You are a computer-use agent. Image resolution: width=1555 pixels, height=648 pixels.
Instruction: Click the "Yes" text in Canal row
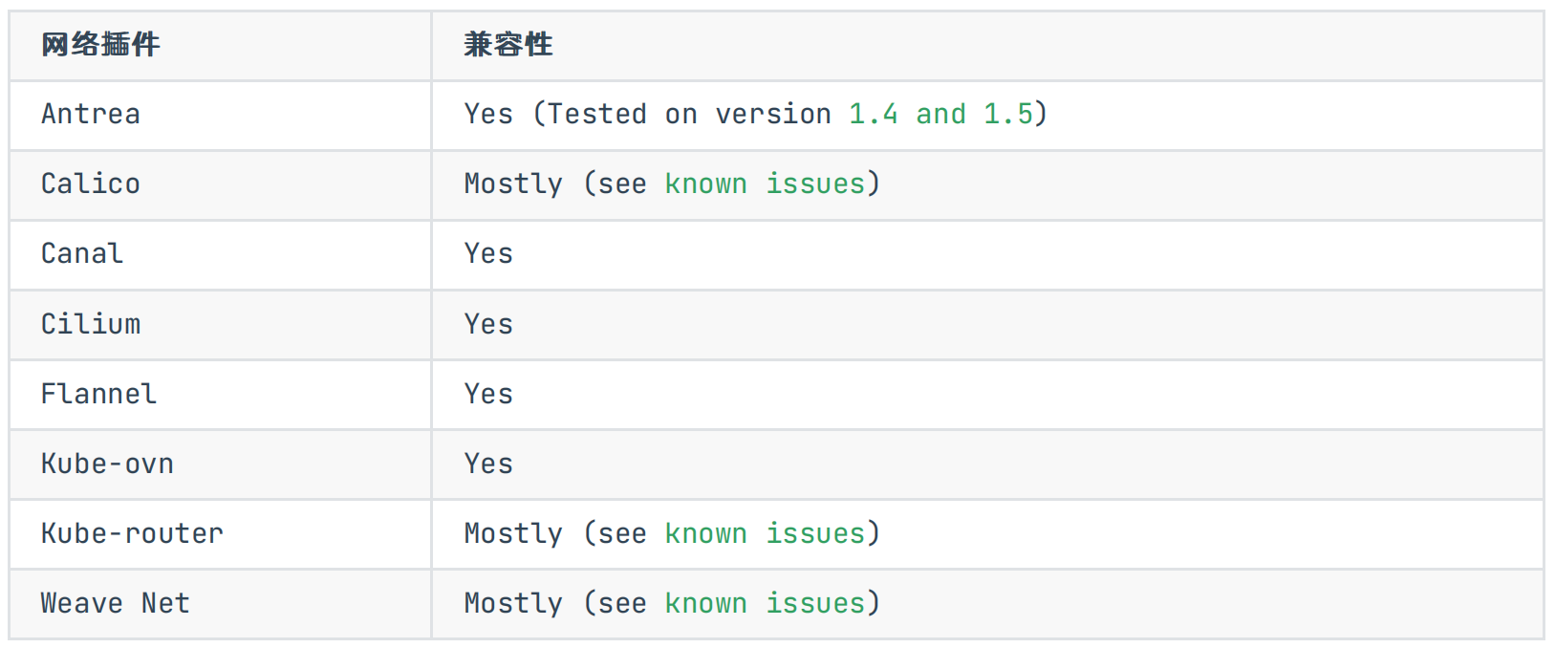(488, 254)
